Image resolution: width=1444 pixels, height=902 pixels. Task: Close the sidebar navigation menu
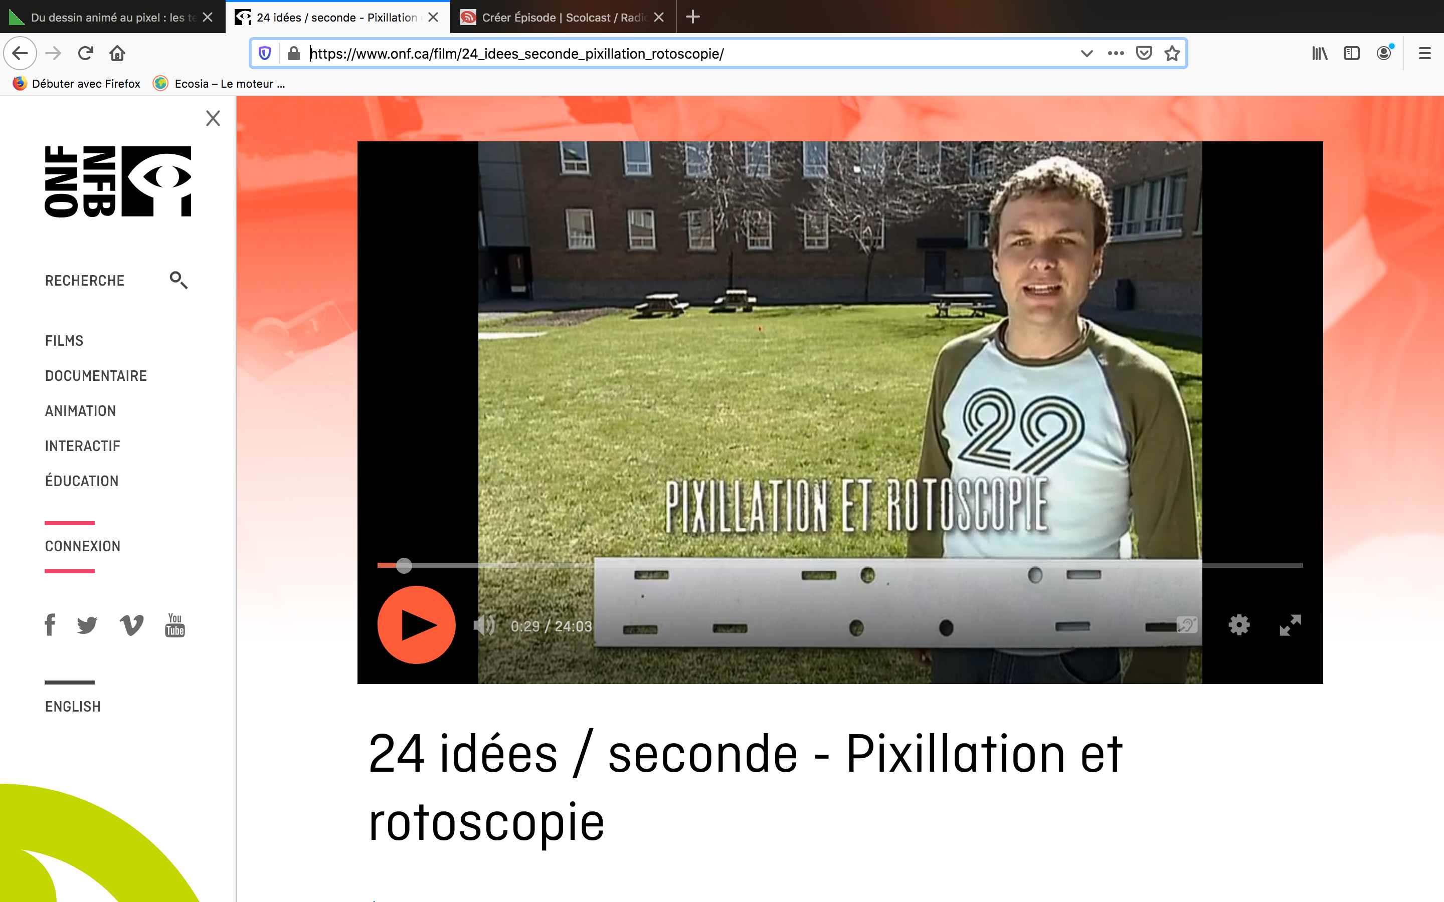coord(213,118)
